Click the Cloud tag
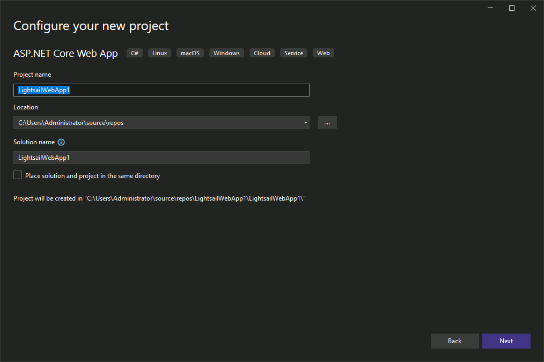The height and width of the screenshot is (362, 544). pyautogui.click(x=262, y=53)
